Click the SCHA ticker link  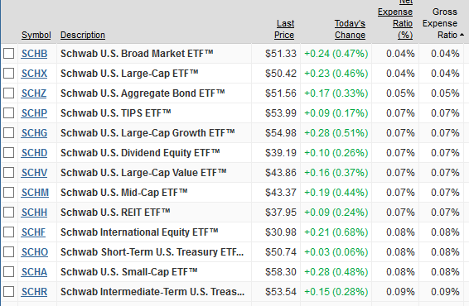(34, 272)
